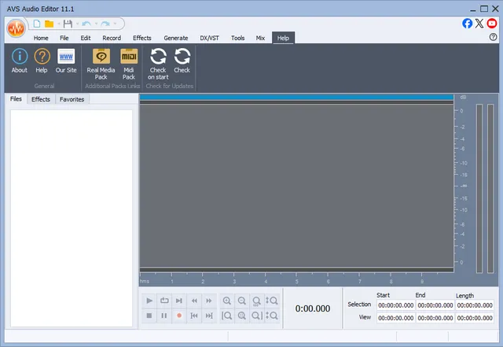Image resolution: width=503 pixels, height=347 pixels.
Task: Click the fast forward button
Action: (209, 301)
